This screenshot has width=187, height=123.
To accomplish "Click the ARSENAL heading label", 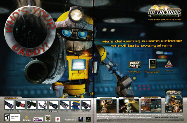I will 11,98.
